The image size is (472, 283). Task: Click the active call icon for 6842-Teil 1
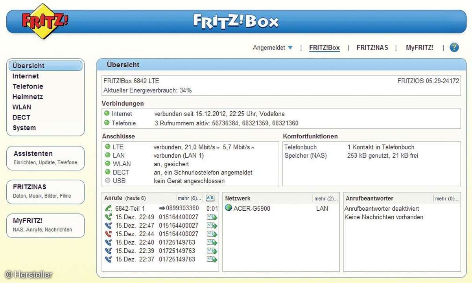[x=109, y=208]
